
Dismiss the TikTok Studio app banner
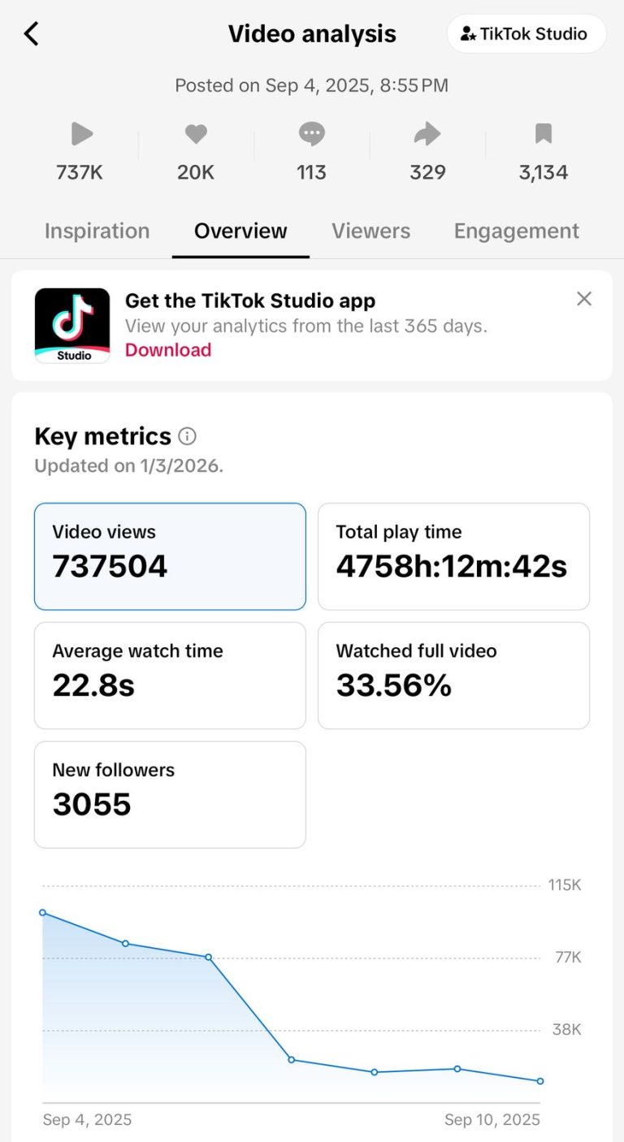[x=584, y=299]
